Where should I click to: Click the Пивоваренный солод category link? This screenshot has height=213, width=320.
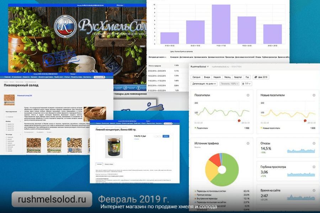(25, 95)
